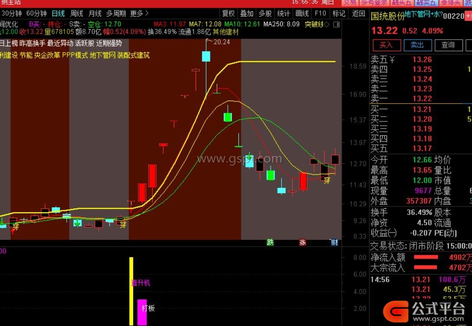Click the 打板 signal label
Viewport: 472px width, 326px height.
tap(148, 308)
